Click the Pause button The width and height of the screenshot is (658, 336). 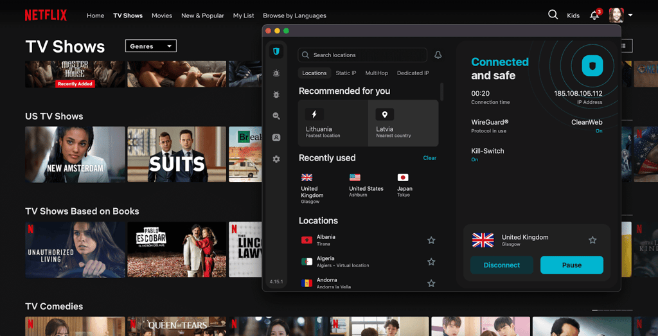click(x=571, y=265)
